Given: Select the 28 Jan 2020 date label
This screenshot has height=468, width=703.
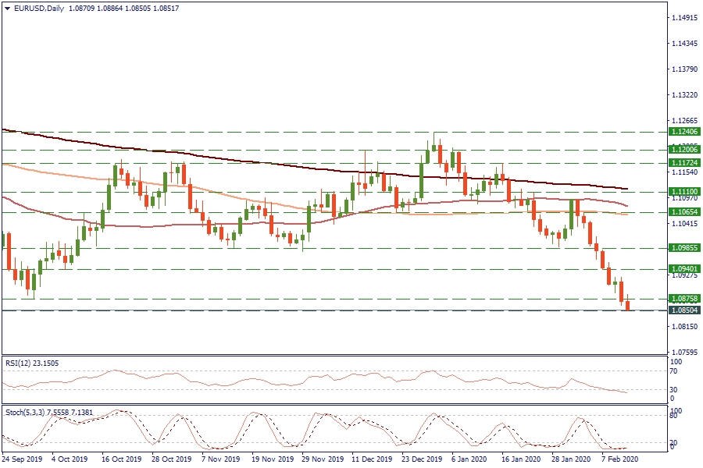Looking at the screenshot, I should click(x=570, y=460).
